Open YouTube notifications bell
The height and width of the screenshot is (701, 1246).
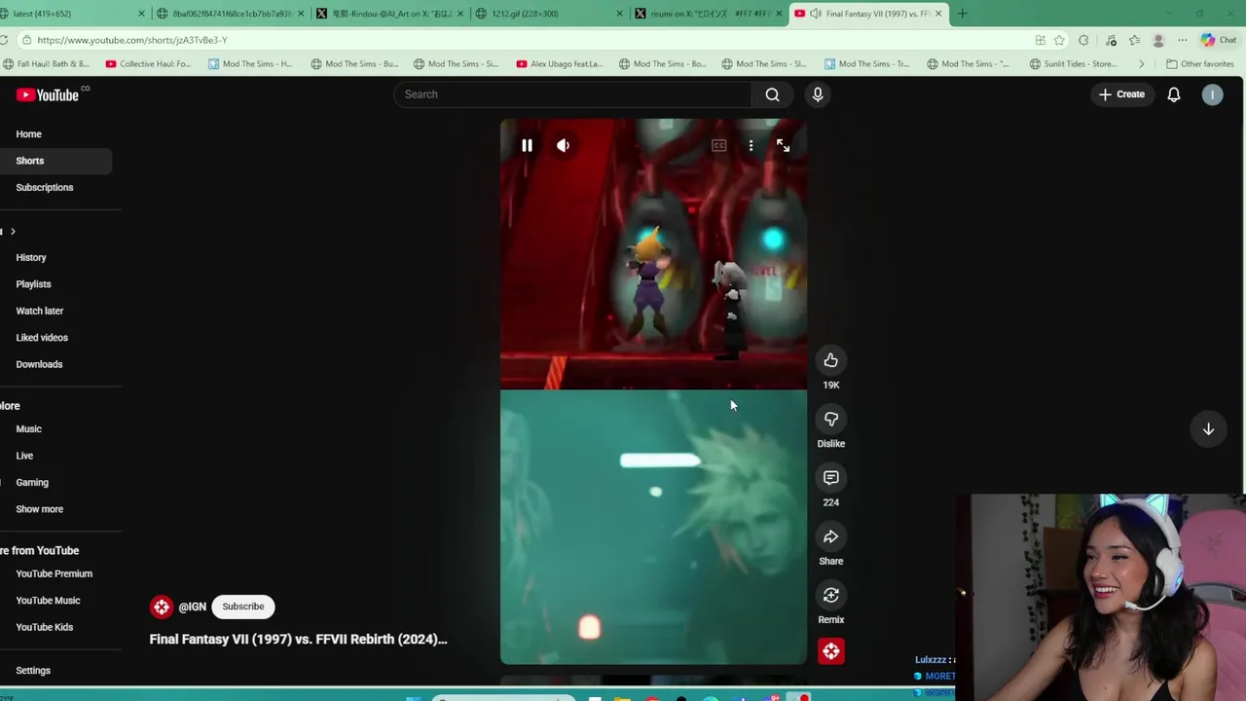tap(1174, 94)
